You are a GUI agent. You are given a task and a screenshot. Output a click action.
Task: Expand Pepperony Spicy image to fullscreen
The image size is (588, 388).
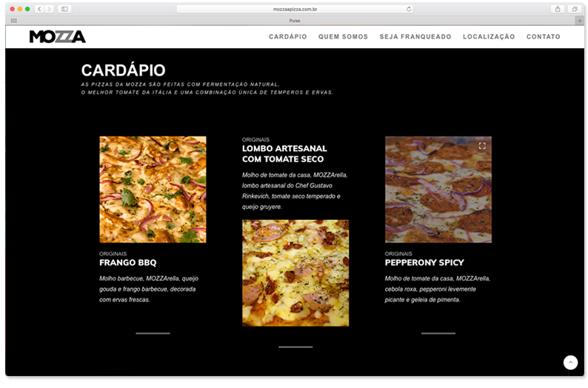[482, 146]
